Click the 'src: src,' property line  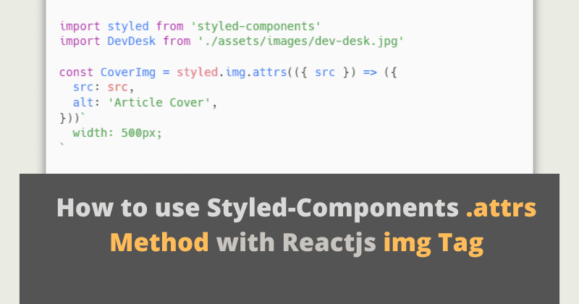pos(103,87)
